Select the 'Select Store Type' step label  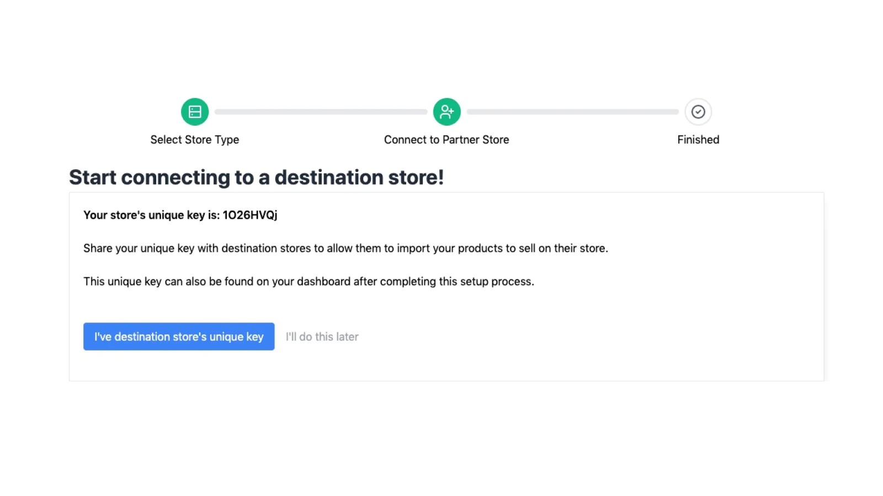coord(195,140)
